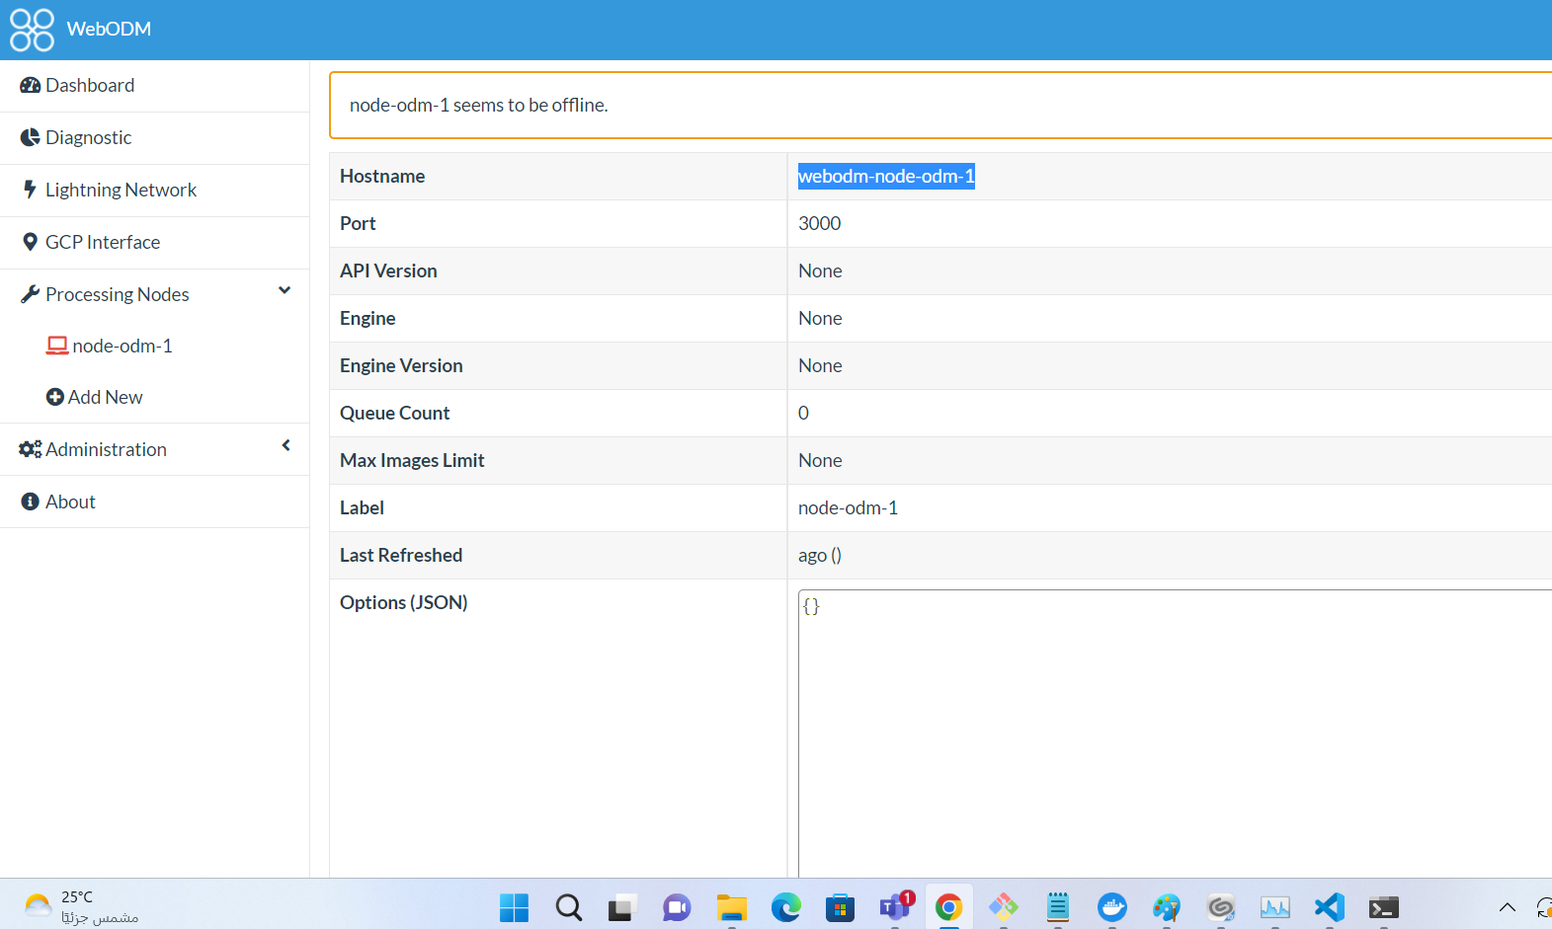
Task: Click the highlighted webodm-node-odm-1 hostname
Action: pyautogui.click(x=885, y=177)
